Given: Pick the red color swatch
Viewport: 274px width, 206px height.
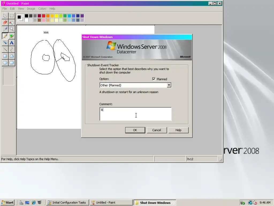Looking at the screenshot, I should [x=44, y=16].
